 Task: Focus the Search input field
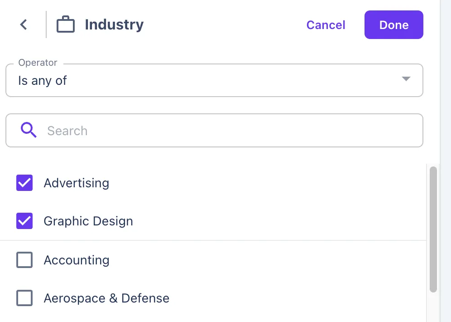[x=226, y=131]
